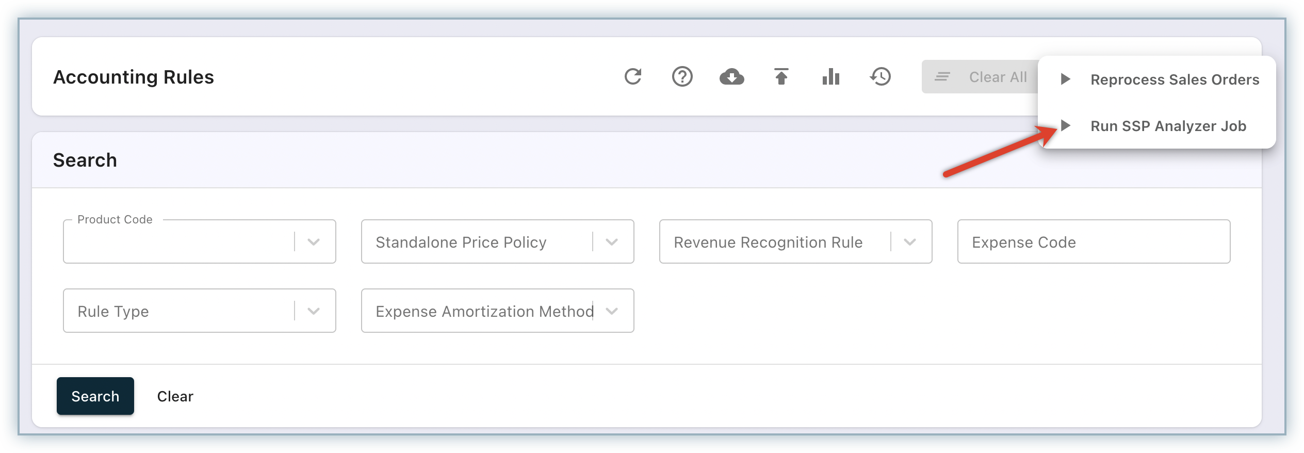1304x453 pixels.
Task: Open the help question mark icon
Action: pos(682,77)
